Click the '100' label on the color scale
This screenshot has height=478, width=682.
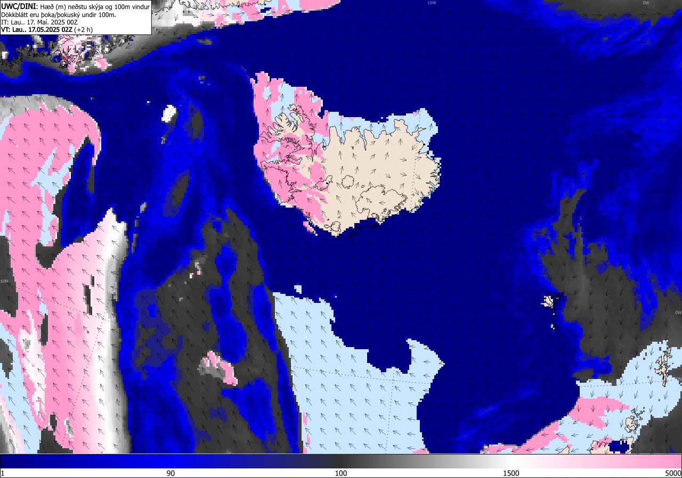[x=341, y=473]
